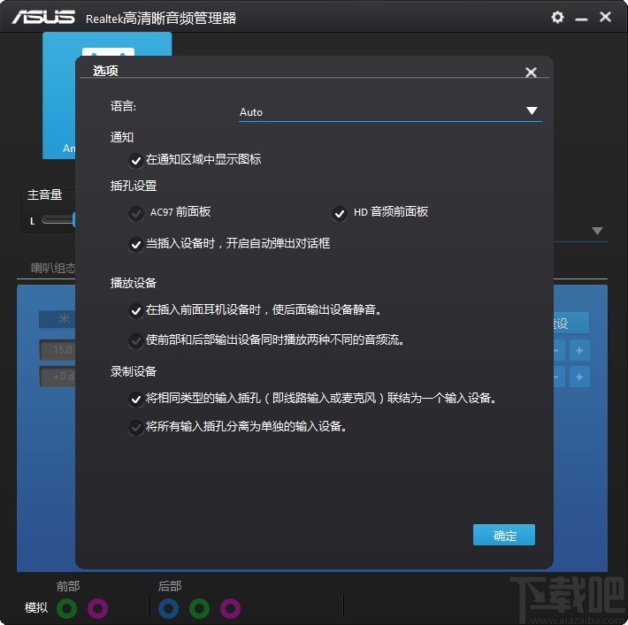
Task: Adjust the 主音量 balance slider in main window
Action: point(58,220)
